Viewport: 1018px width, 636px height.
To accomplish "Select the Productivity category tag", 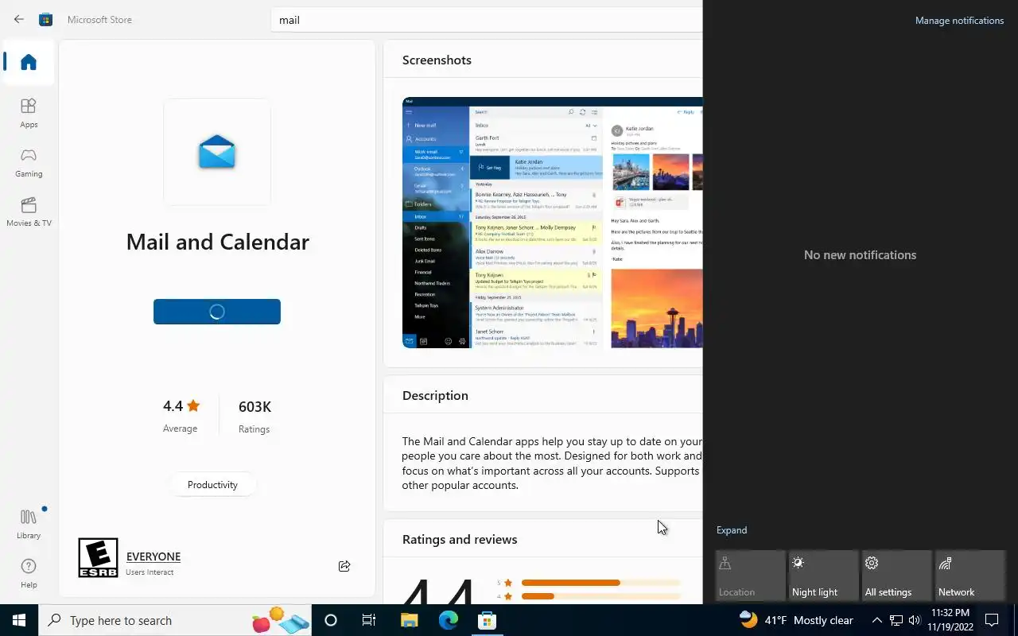I will tap(212, 485).
